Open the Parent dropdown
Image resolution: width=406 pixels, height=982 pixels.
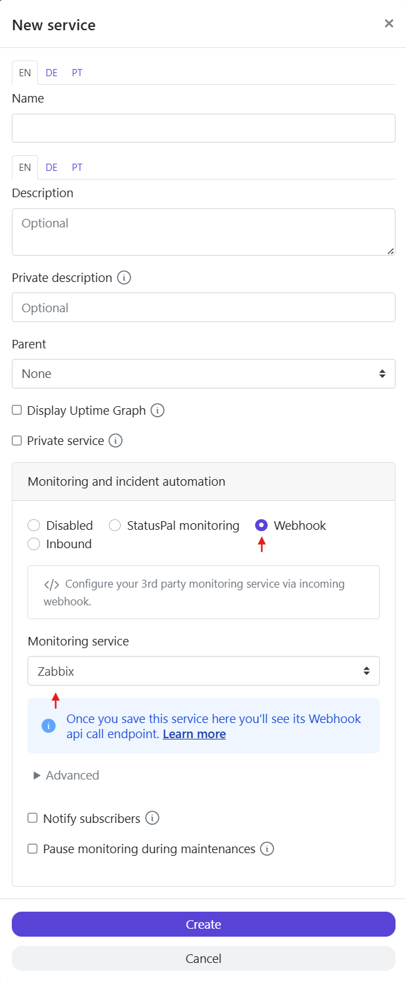tap(203, 373)
